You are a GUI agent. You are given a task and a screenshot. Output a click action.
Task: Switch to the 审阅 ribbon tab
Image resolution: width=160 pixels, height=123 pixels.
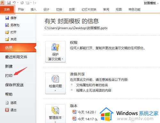[106, 9]
